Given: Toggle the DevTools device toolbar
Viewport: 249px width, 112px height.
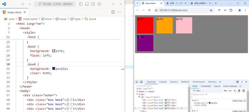Looking at the screenshot, I should coord(141,82).
